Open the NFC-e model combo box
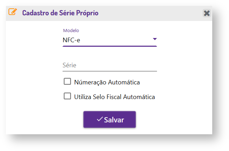The height and width of the screenshot is (151, 229). pos(109,40)
